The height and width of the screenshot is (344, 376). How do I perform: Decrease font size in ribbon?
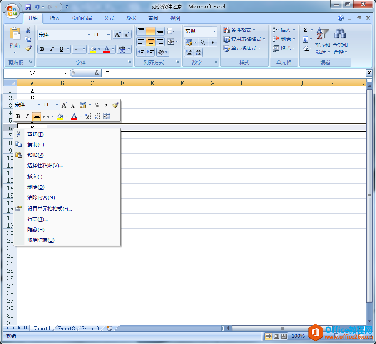[x=126, y=35]
